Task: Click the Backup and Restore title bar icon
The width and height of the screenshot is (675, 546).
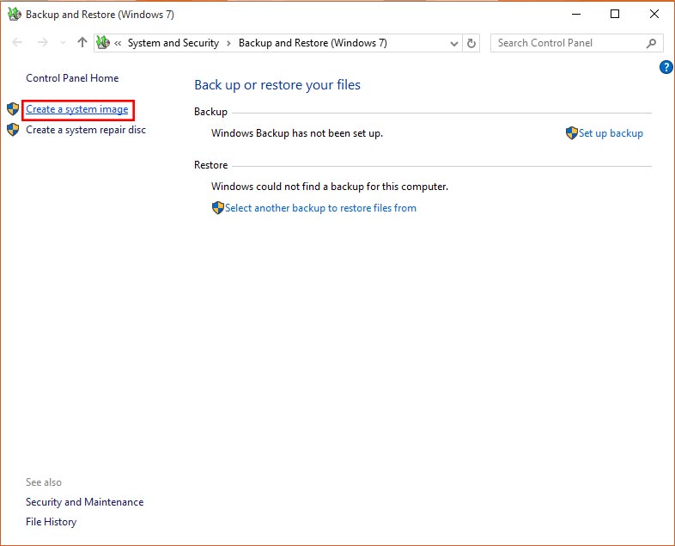Action: click(14, 15)
